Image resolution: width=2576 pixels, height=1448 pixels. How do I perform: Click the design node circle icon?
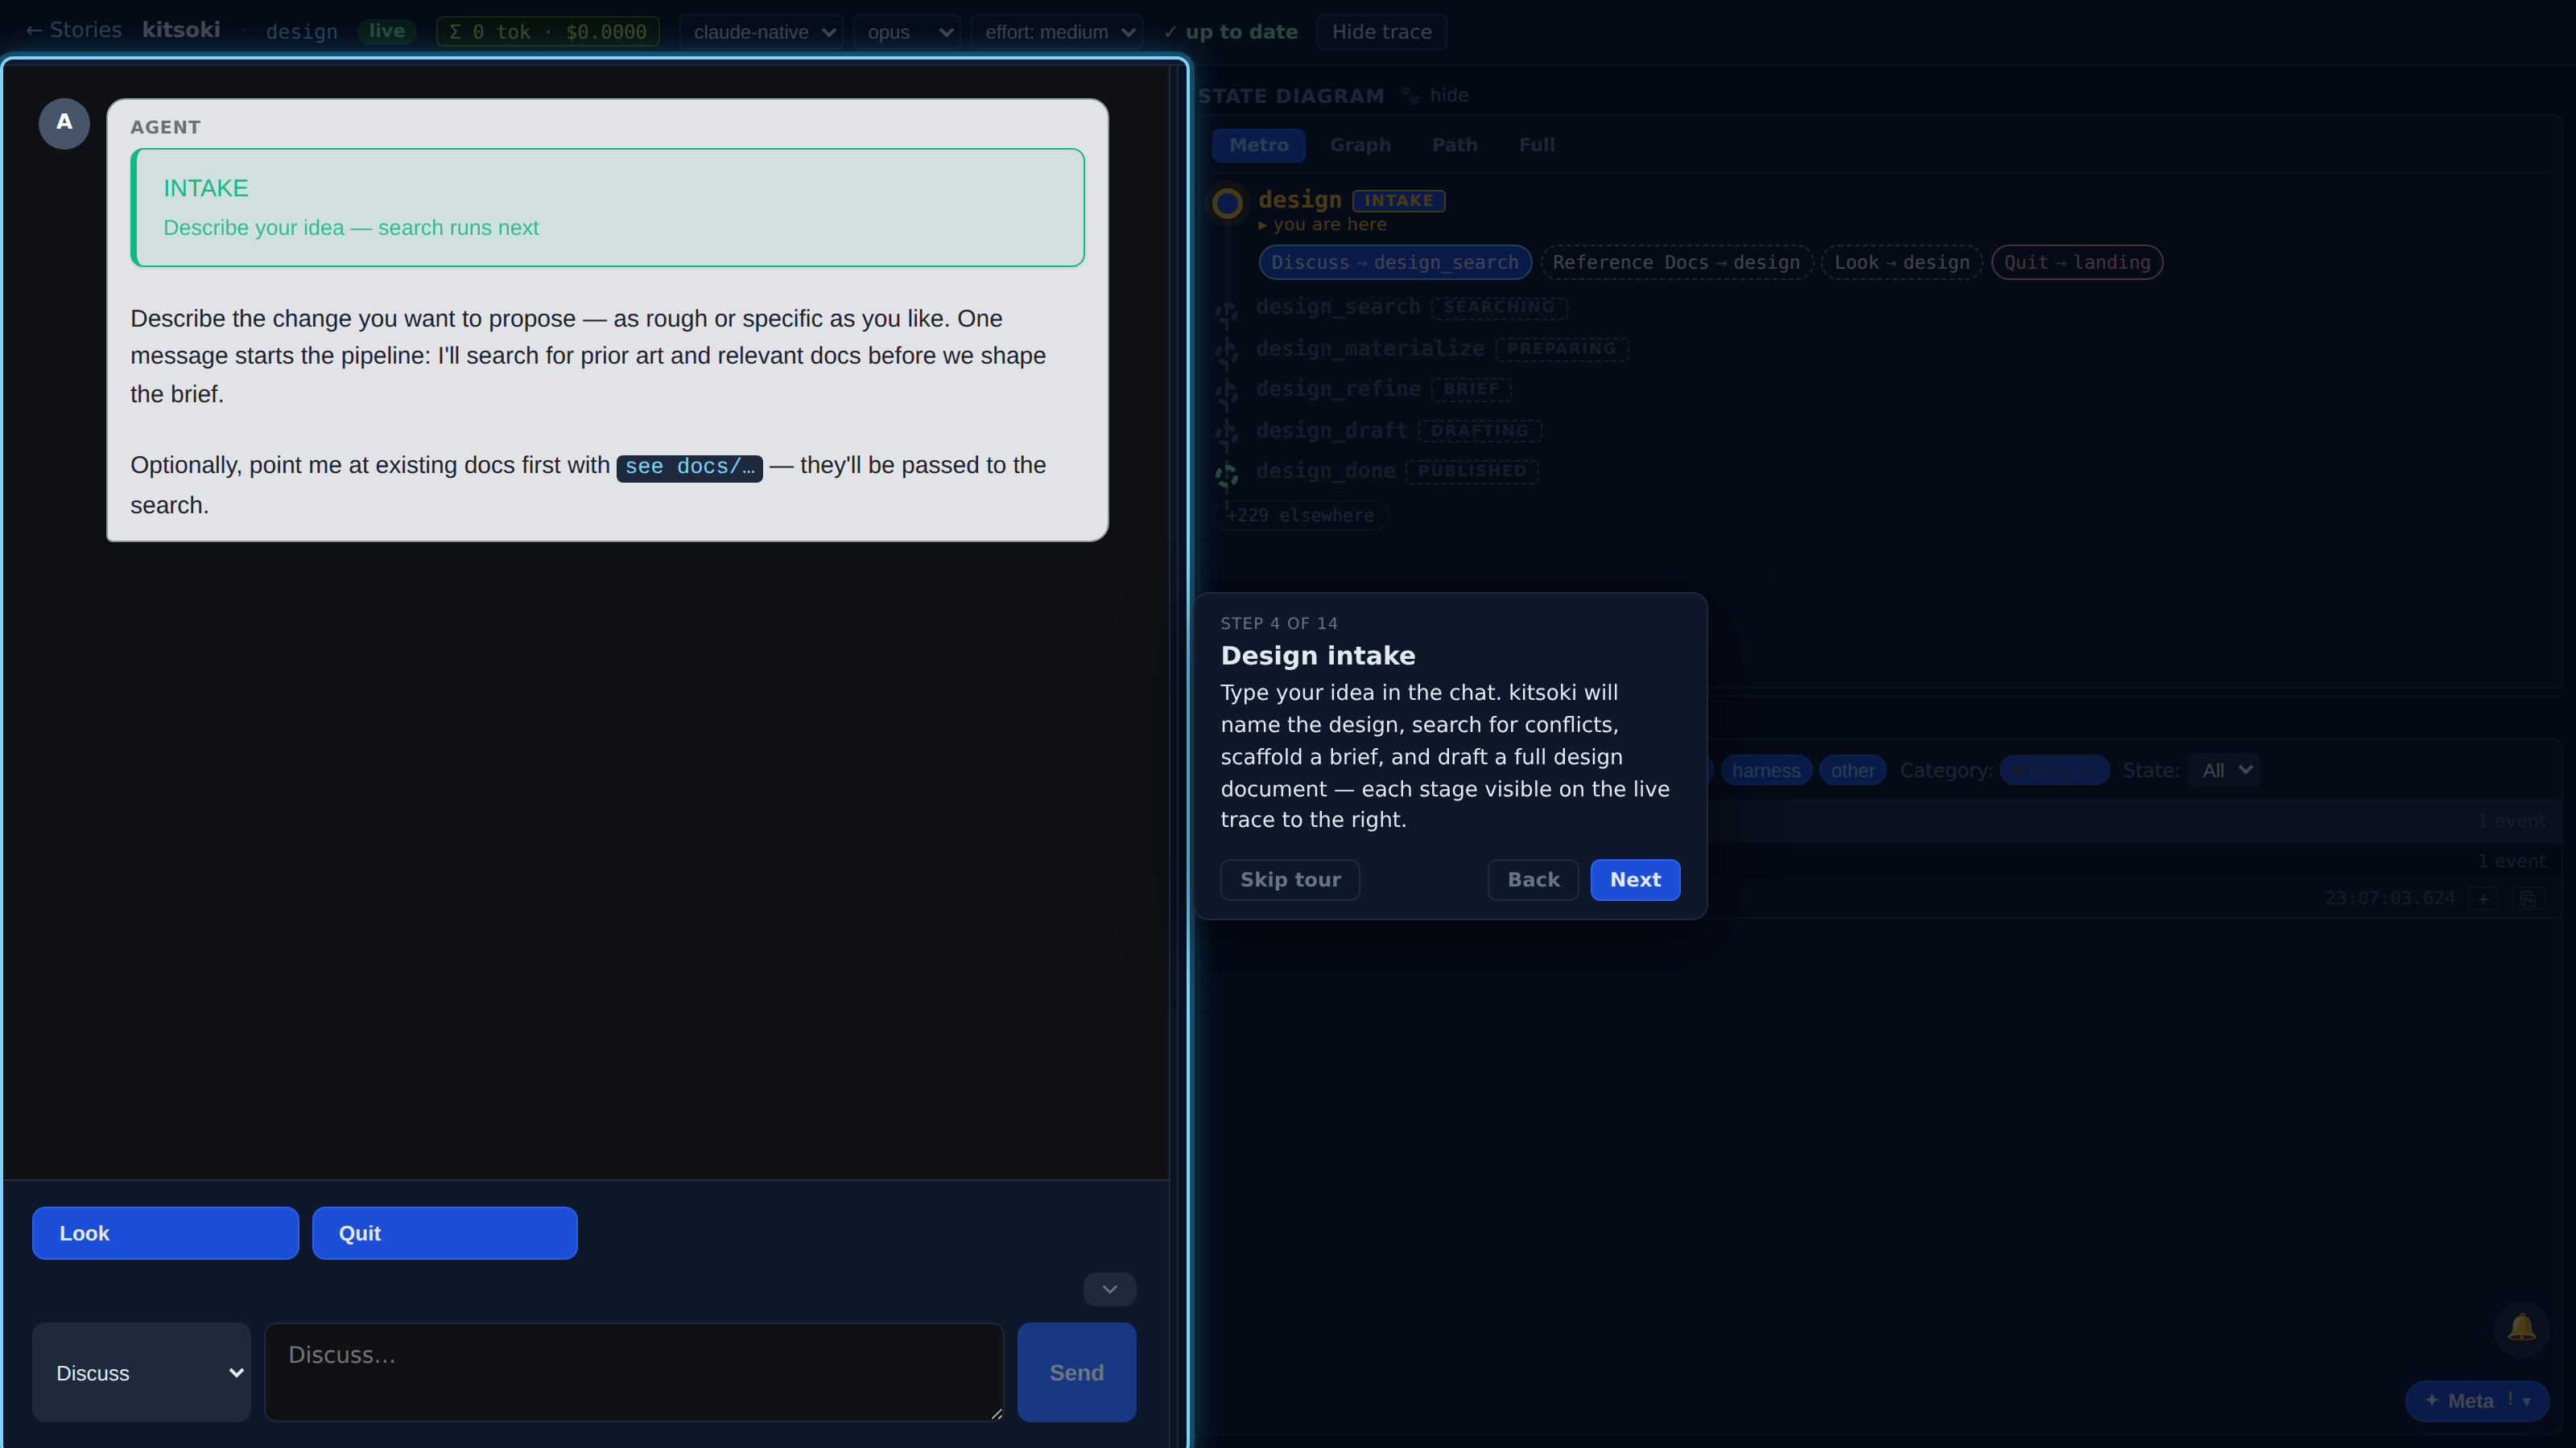pos(1227,203)
